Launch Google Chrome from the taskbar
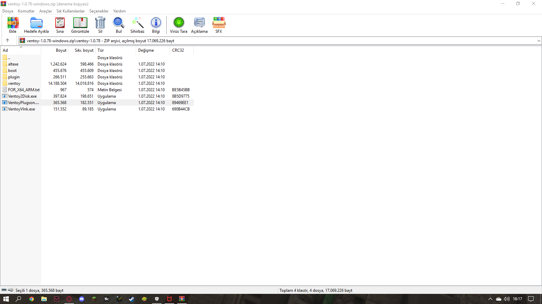The width and height of the screenshot is (542, 304). click(x=32, y=299)
